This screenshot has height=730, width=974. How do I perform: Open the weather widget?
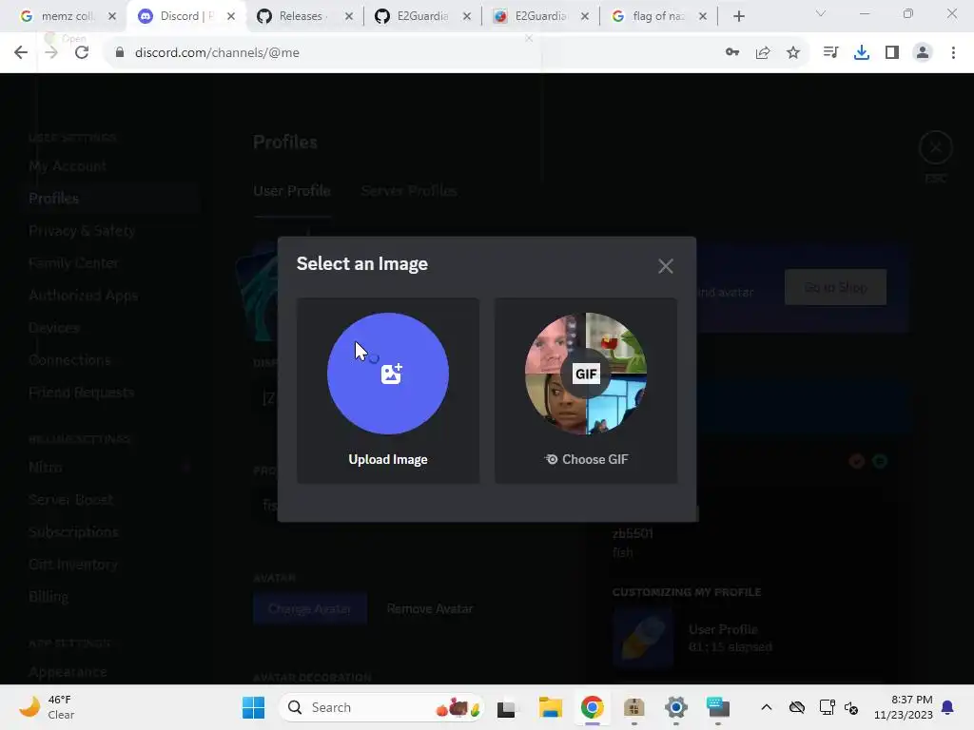click(47, 707)
